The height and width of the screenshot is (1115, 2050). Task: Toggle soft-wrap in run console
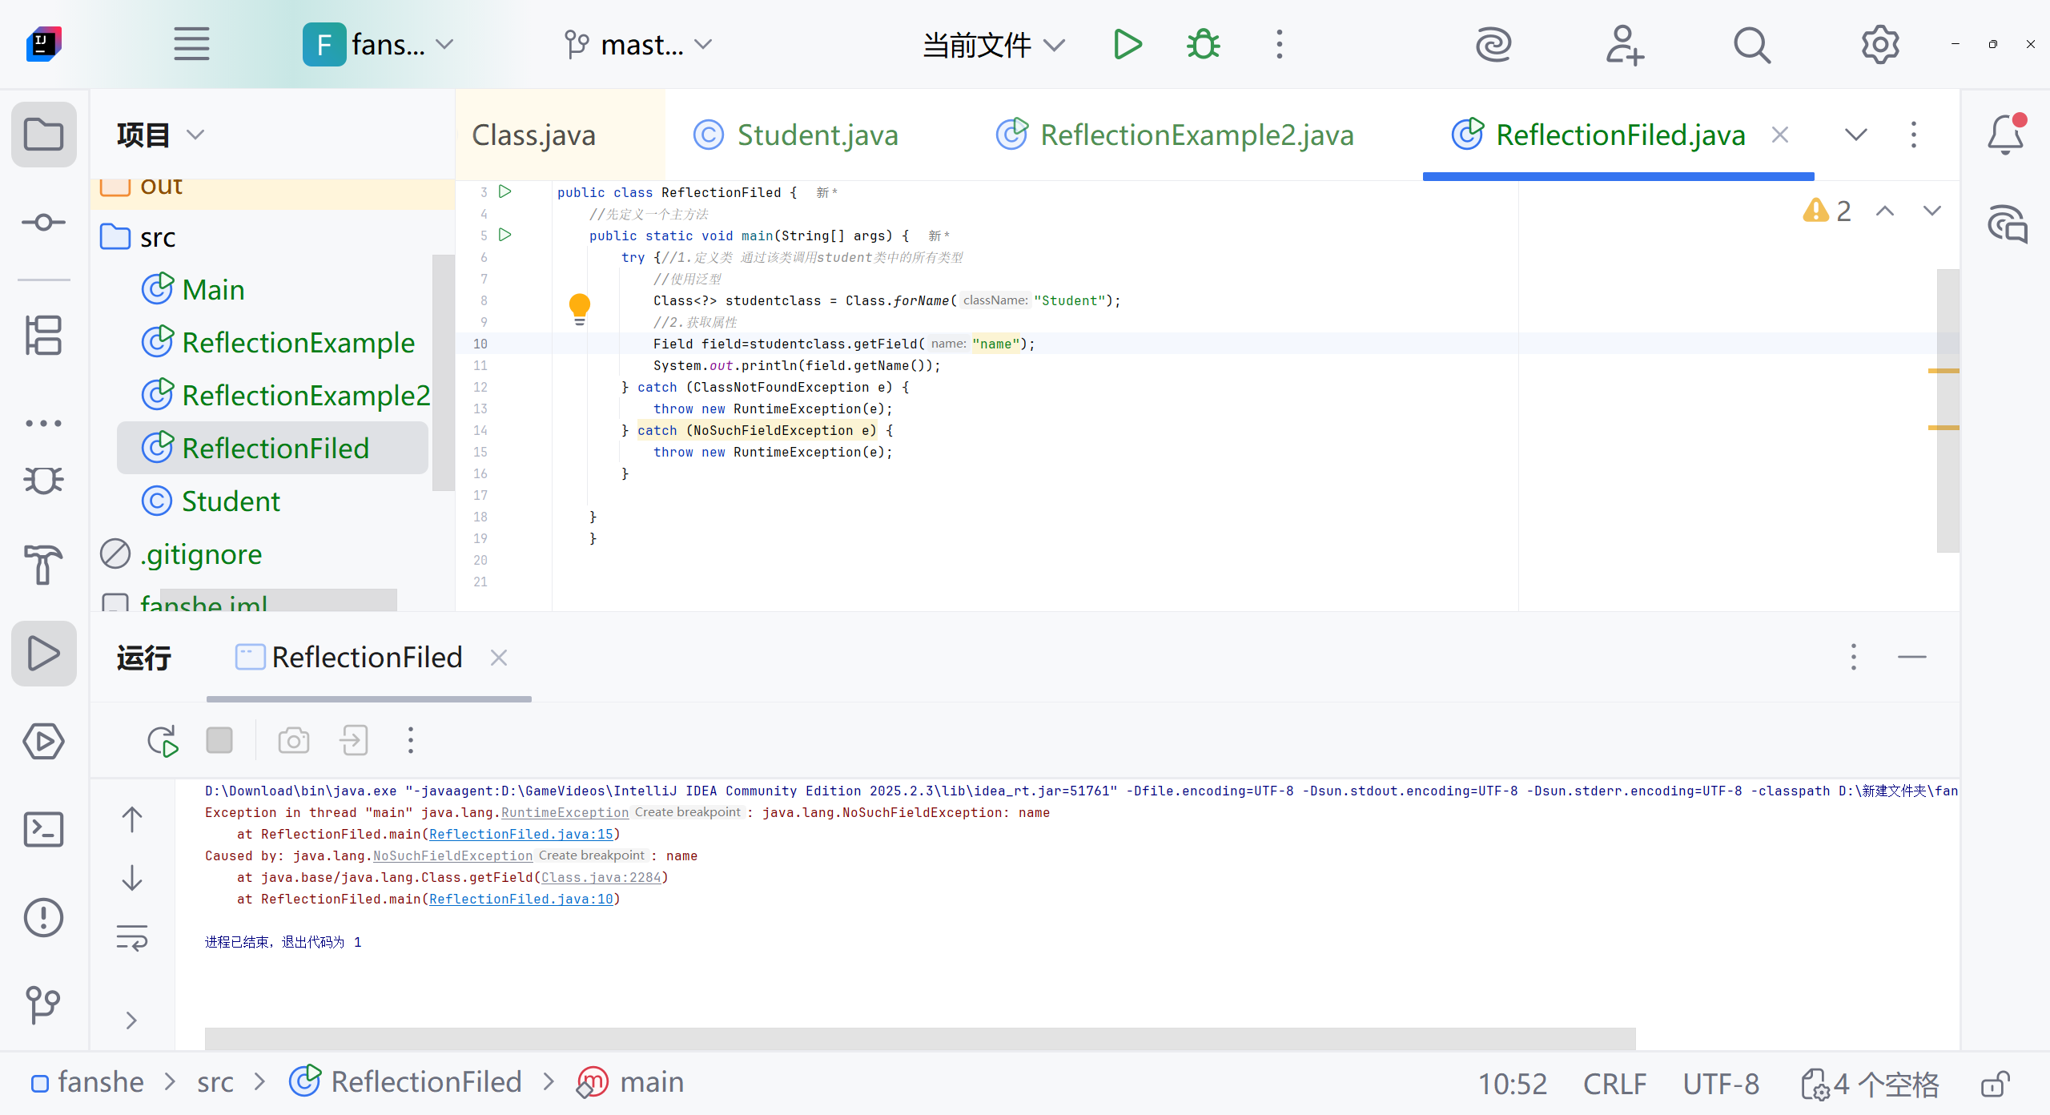(132, 937)
